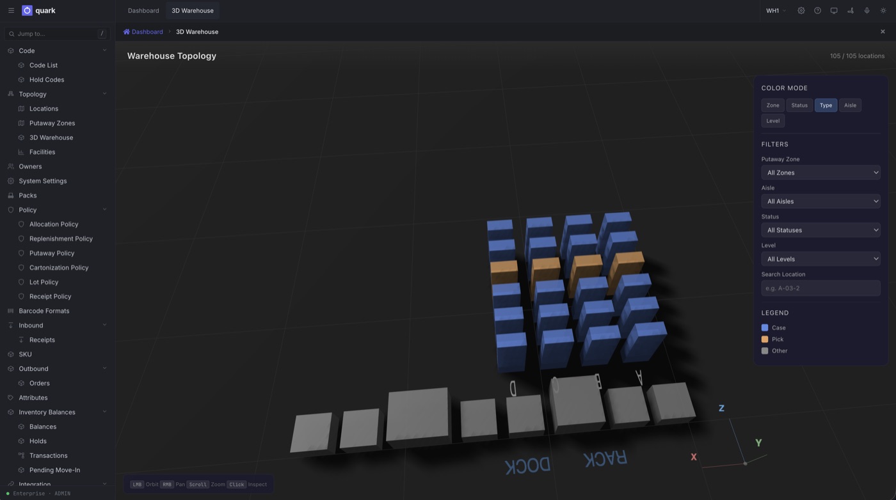Click the Facilities chart icon
The image size is (896, 500).
click(x=21, y=152)
